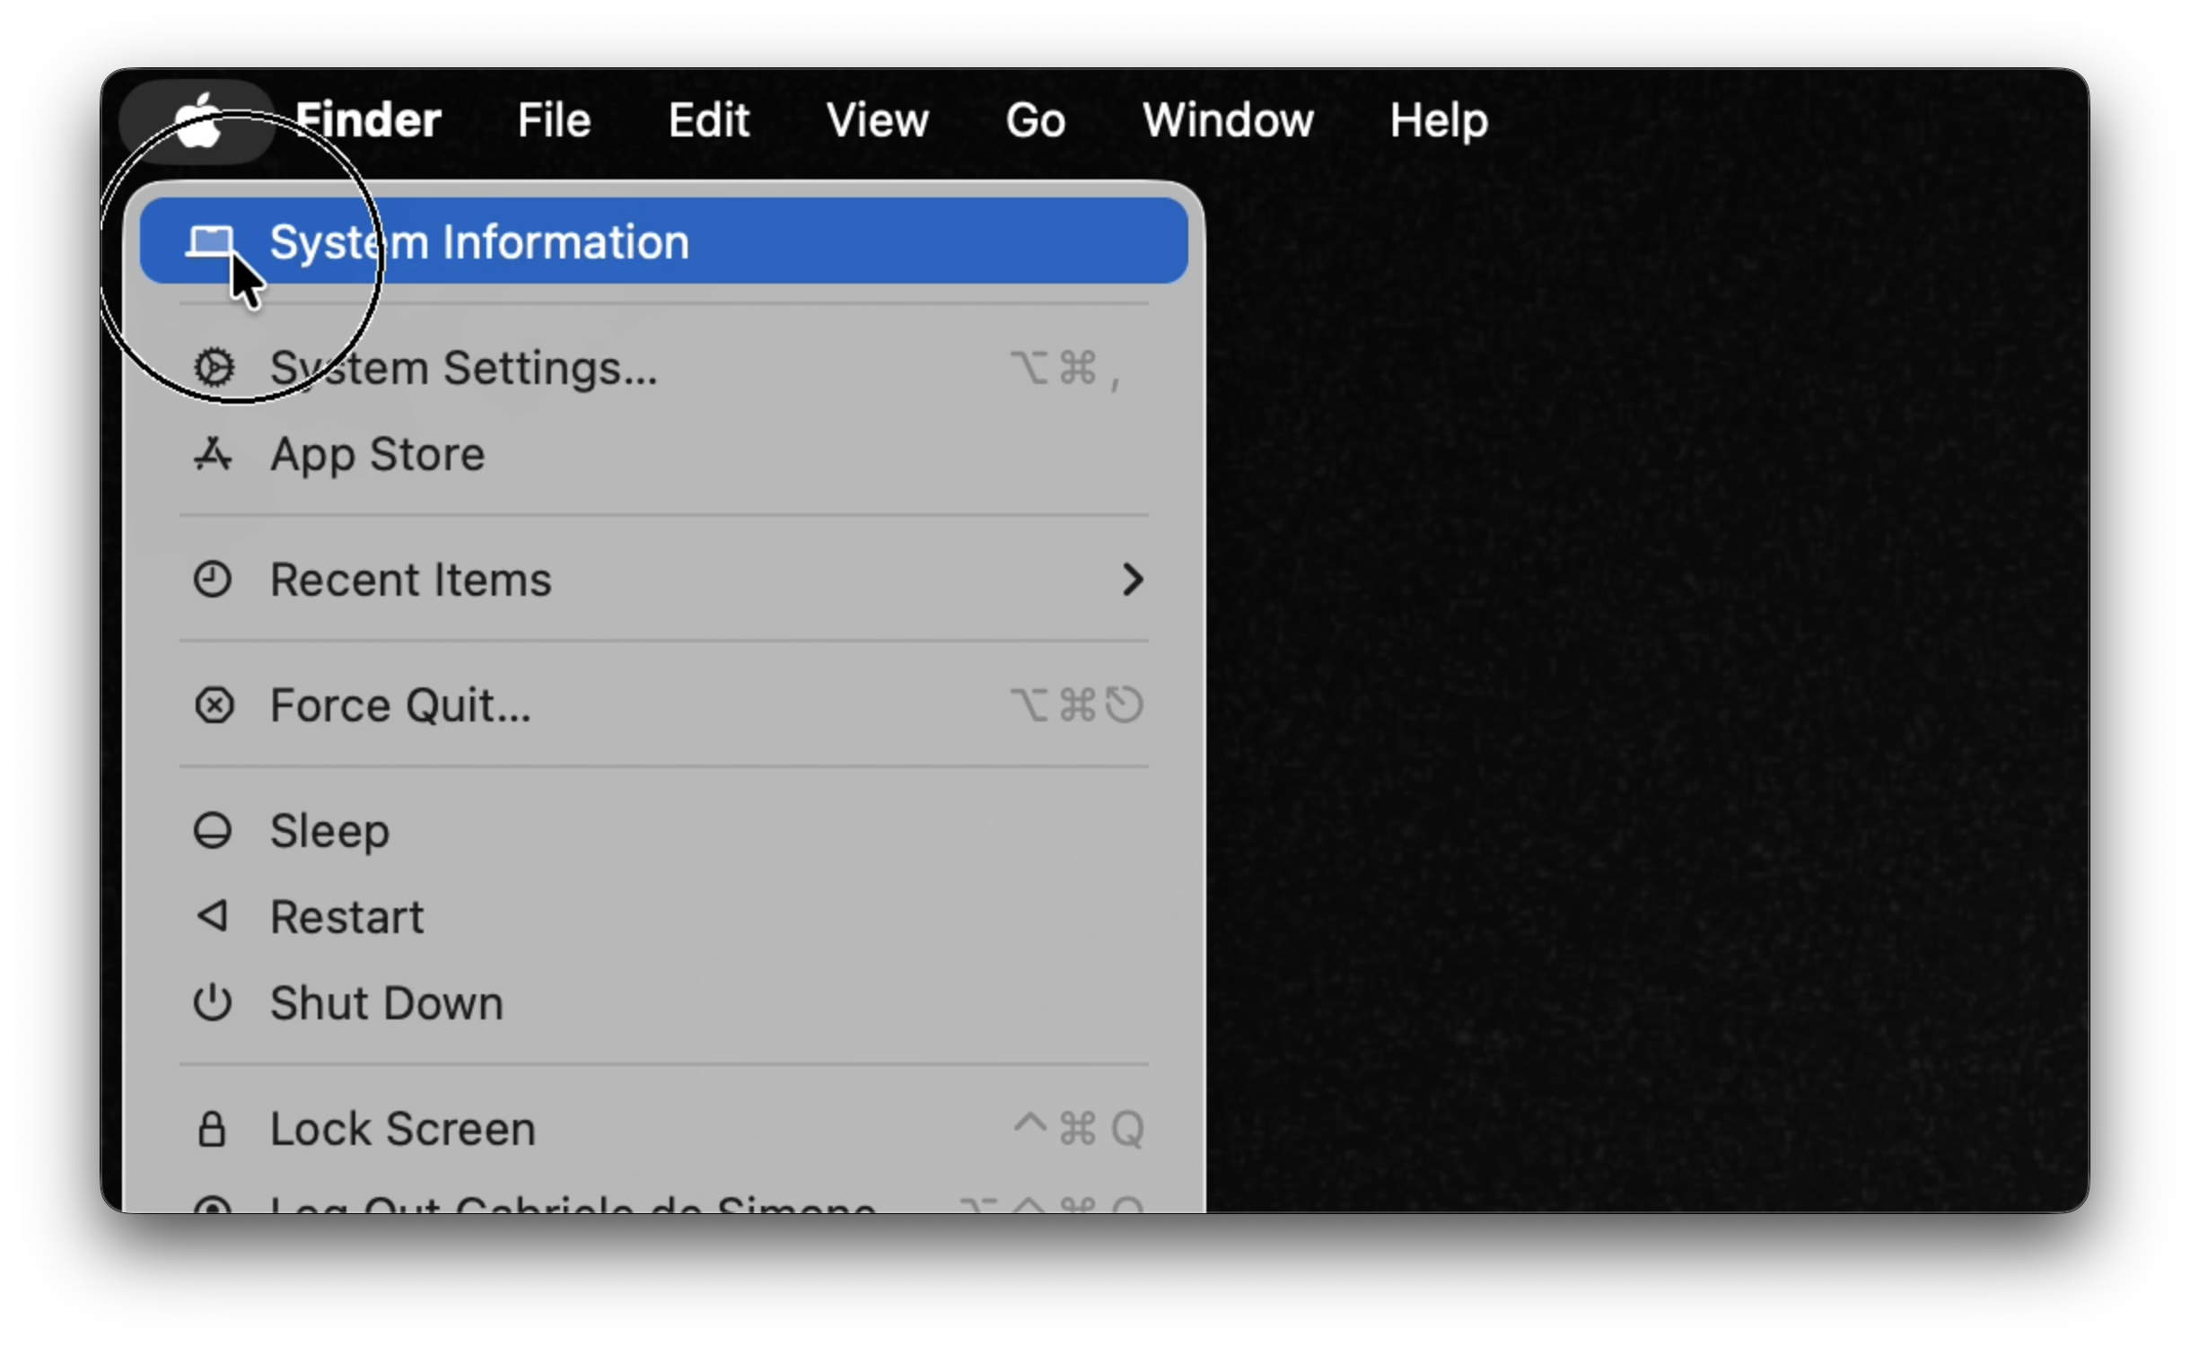Click the laptop icon beside System Information
The height and width of the screenshot is (1346, 2190).
[x=211, y=241]
